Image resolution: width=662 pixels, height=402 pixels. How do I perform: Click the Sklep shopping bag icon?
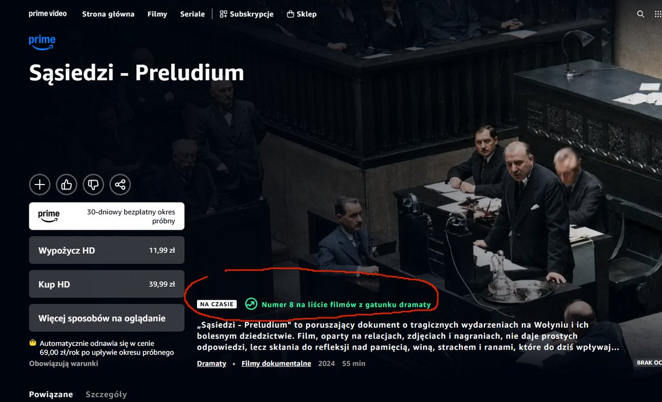(x=290, y=14)
